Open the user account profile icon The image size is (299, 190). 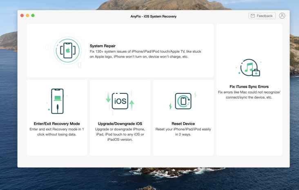[x=282, y=16]
